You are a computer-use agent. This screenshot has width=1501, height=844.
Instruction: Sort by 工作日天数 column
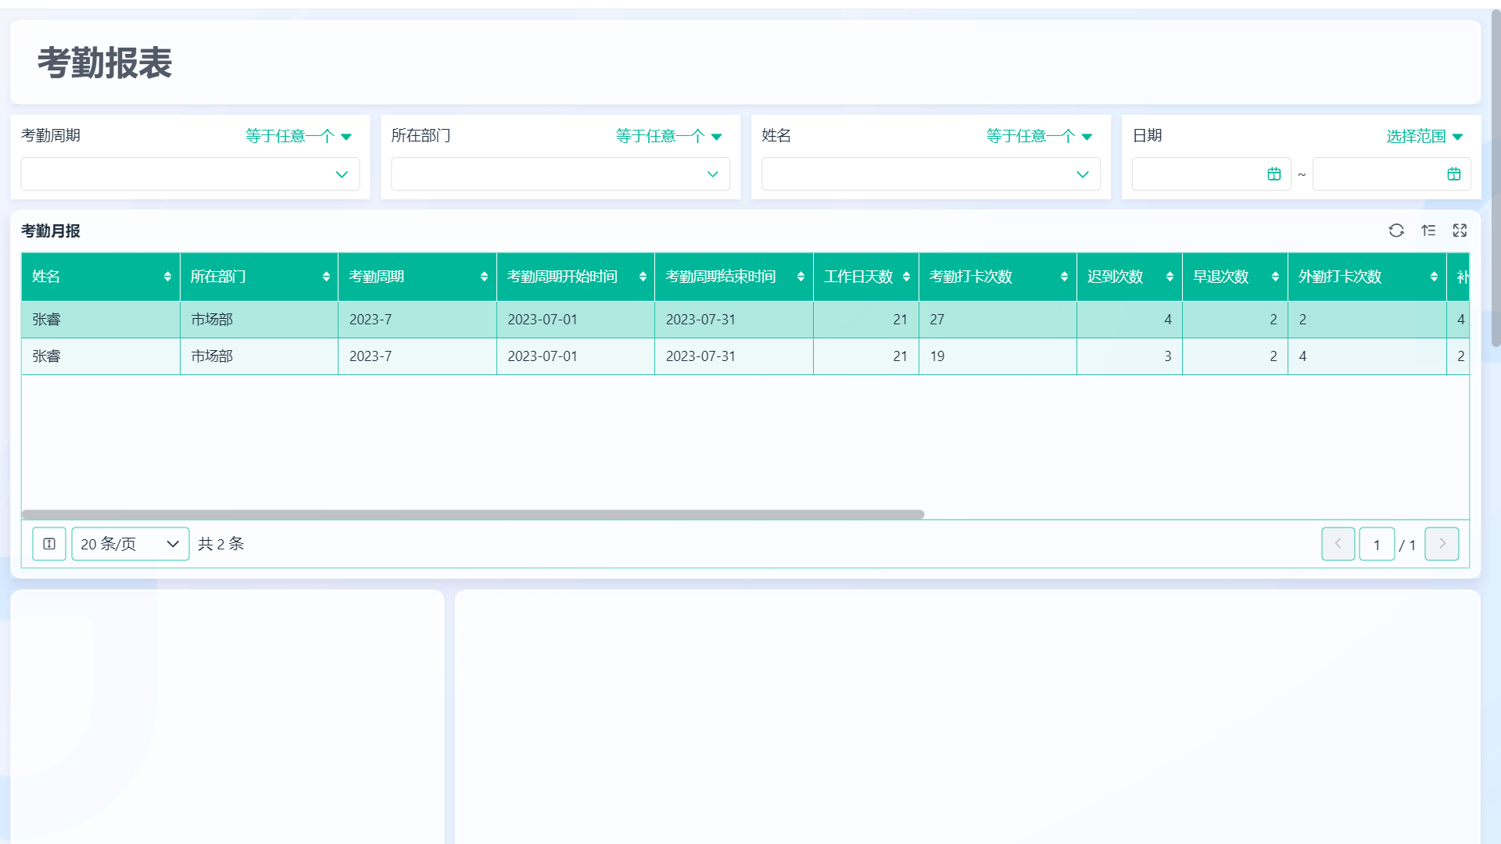(x=906, y=277)
